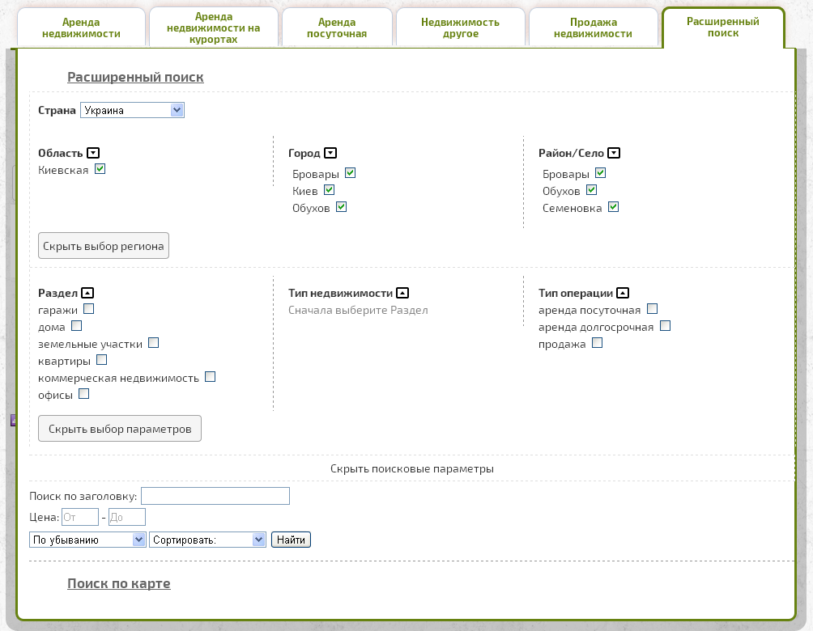The image size is (813, 631).
Task: Collapse the Область list arrow icon
Action: pyautogui.click(x=93, y=153)
